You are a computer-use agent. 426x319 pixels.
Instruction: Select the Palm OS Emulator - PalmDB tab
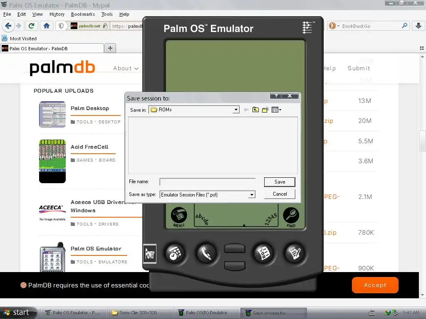pos(52,48)
